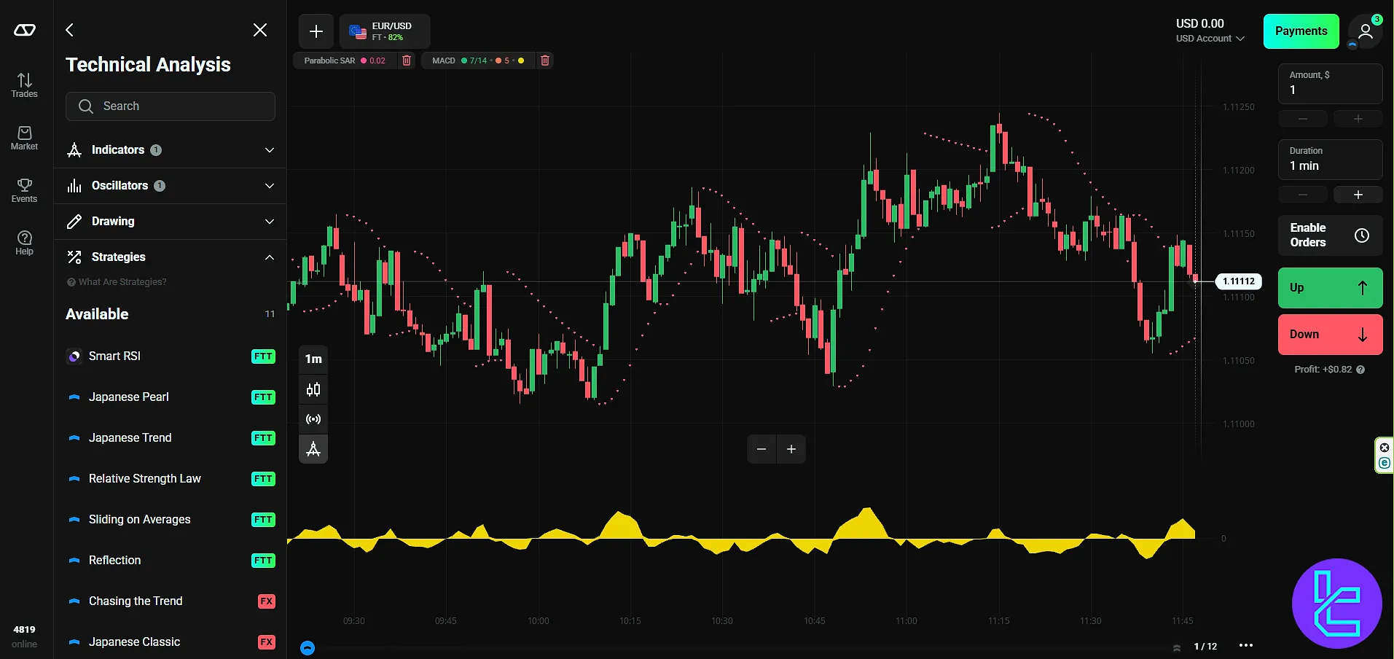Open the user profile icon
Viewport: 1394px width, 659px height.
tap(1366, 31)
